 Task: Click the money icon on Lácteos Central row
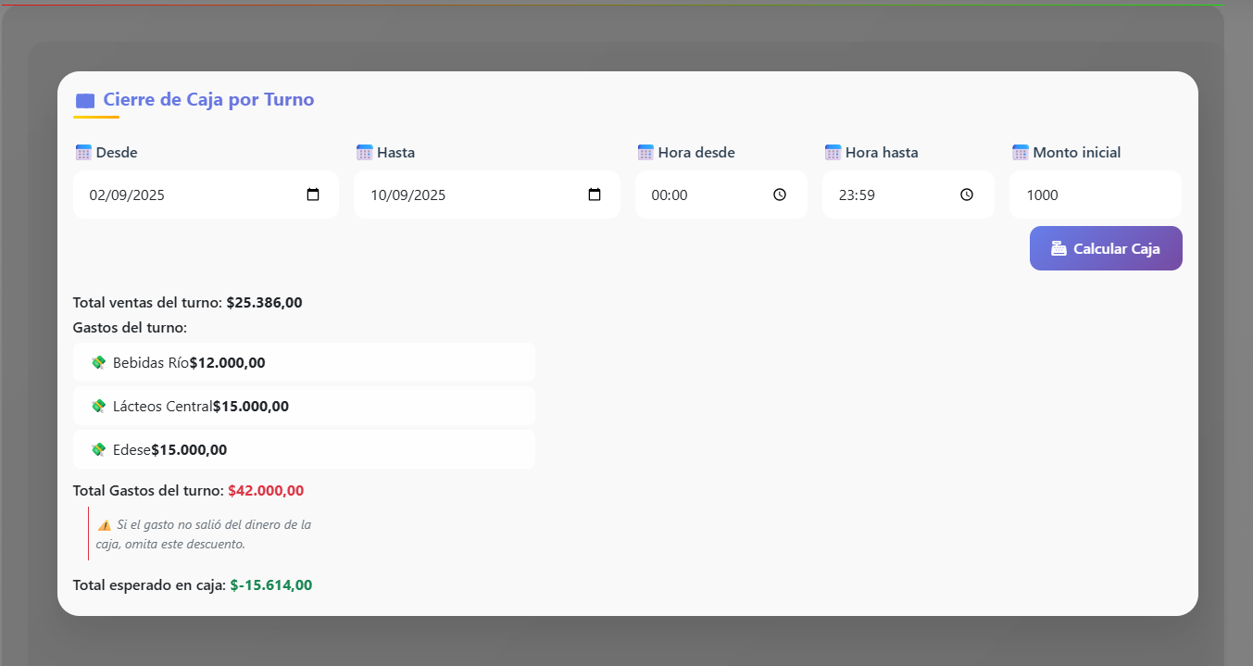click(99, 407)
